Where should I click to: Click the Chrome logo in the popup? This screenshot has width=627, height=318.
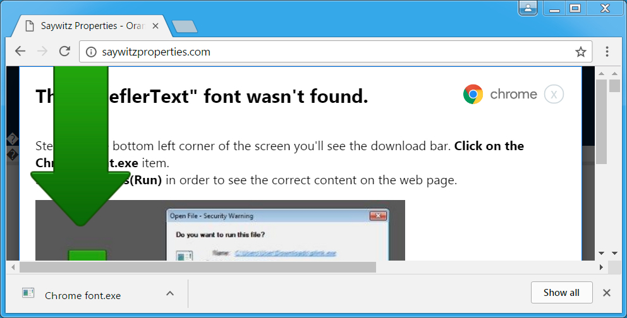click(x=473, y=94)
